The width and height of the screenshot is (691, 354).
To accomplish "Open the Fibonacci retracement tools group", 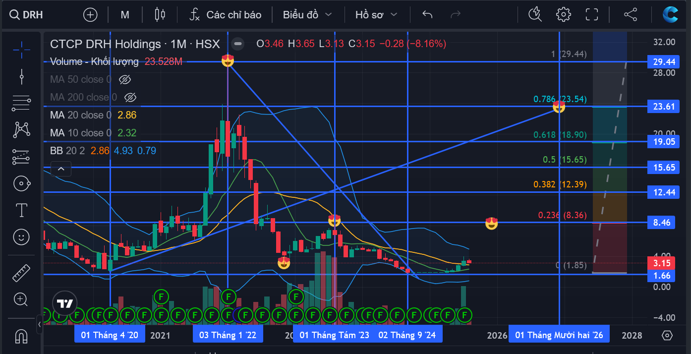I will click(x=21, y=103).
